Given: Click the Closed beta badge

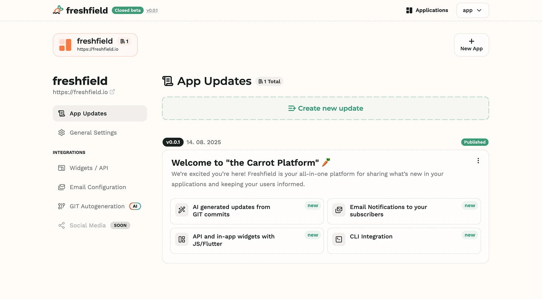Looking at the screenshot, I should [x=128, y=10].
